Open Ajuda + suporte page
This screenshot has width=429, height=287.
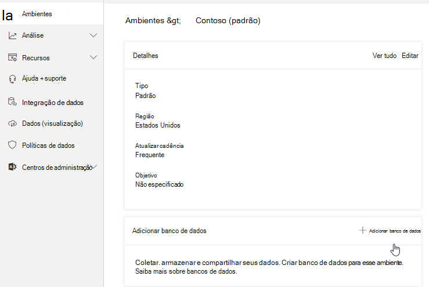[44, 78]
